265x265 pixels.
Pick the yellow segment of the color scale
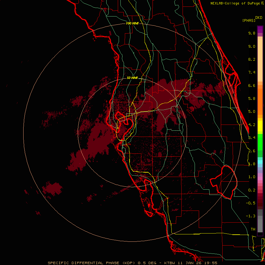click(260, 126)
